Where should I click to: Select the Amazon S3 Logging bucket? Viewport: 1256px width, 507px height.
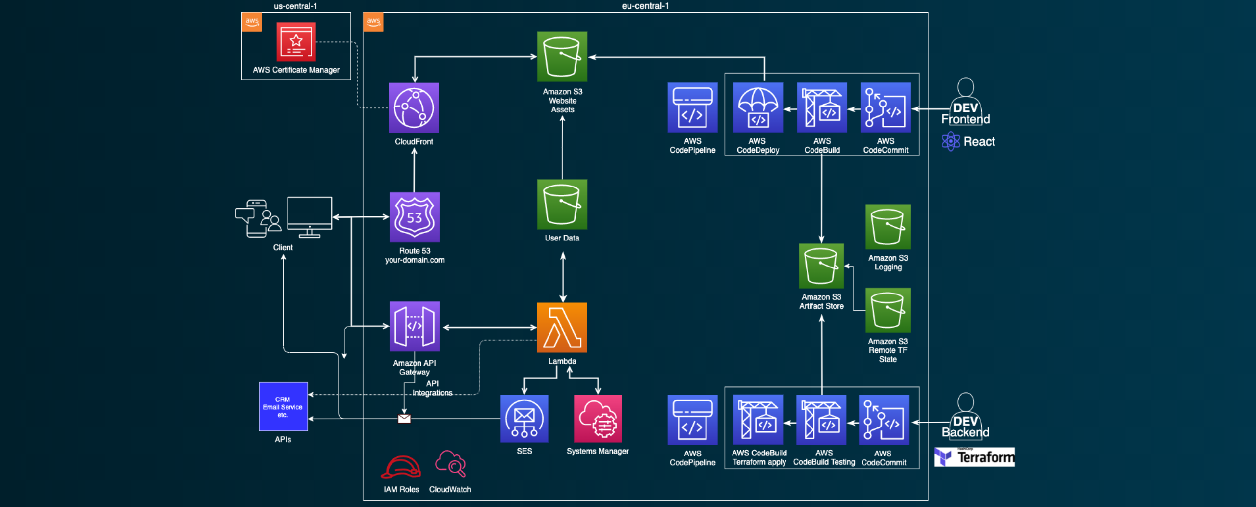888,227
